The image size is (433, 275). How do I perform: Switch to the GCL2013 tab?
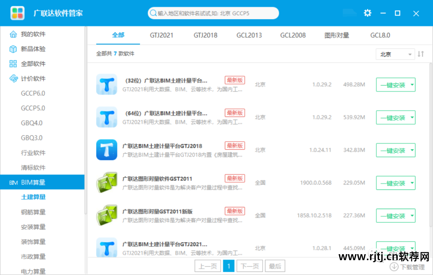249,35
